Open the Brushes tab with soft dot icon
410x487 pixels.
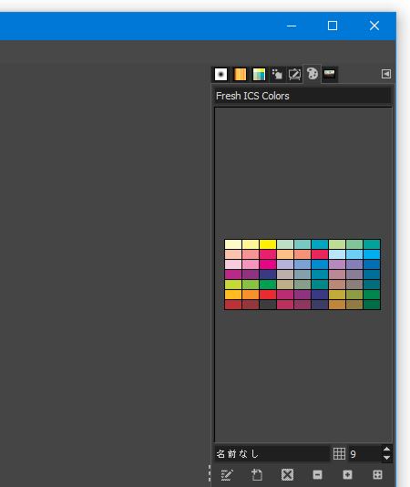pos(220,74)
